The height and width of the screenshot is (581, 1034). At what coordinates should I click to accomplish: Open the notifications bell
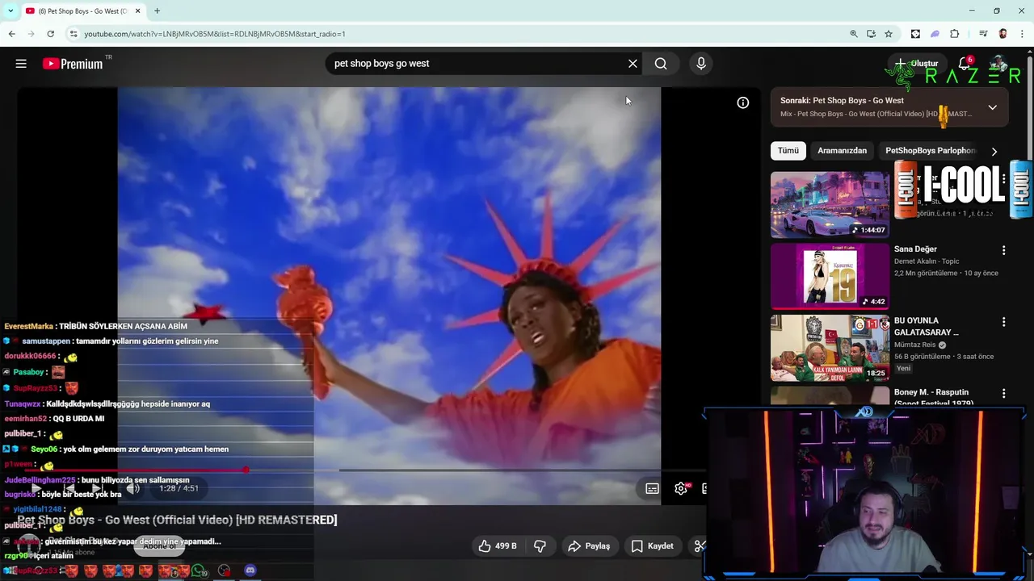pyautogui.click(x=965, y=64)
